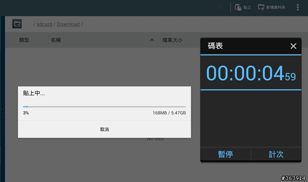Image resolution: width=308 pixels, height=182 pixels.
Task: Click the 168MB / 5.47GB size text
Action: pyautogui.click(x=169, y=113)
